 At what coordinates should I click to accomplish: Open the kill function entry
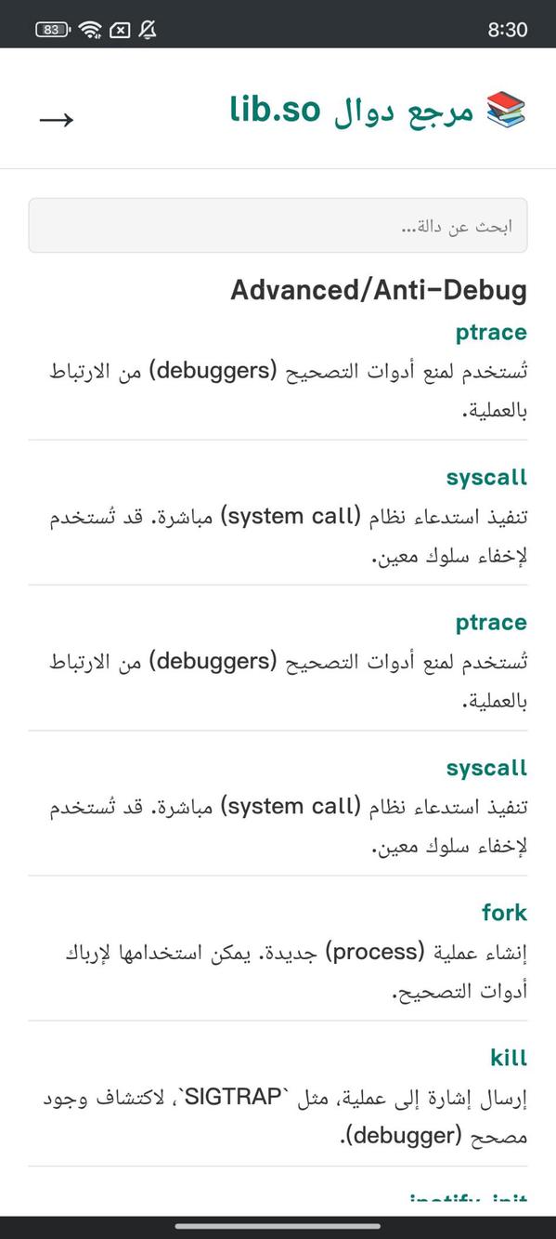(509, 1058)
